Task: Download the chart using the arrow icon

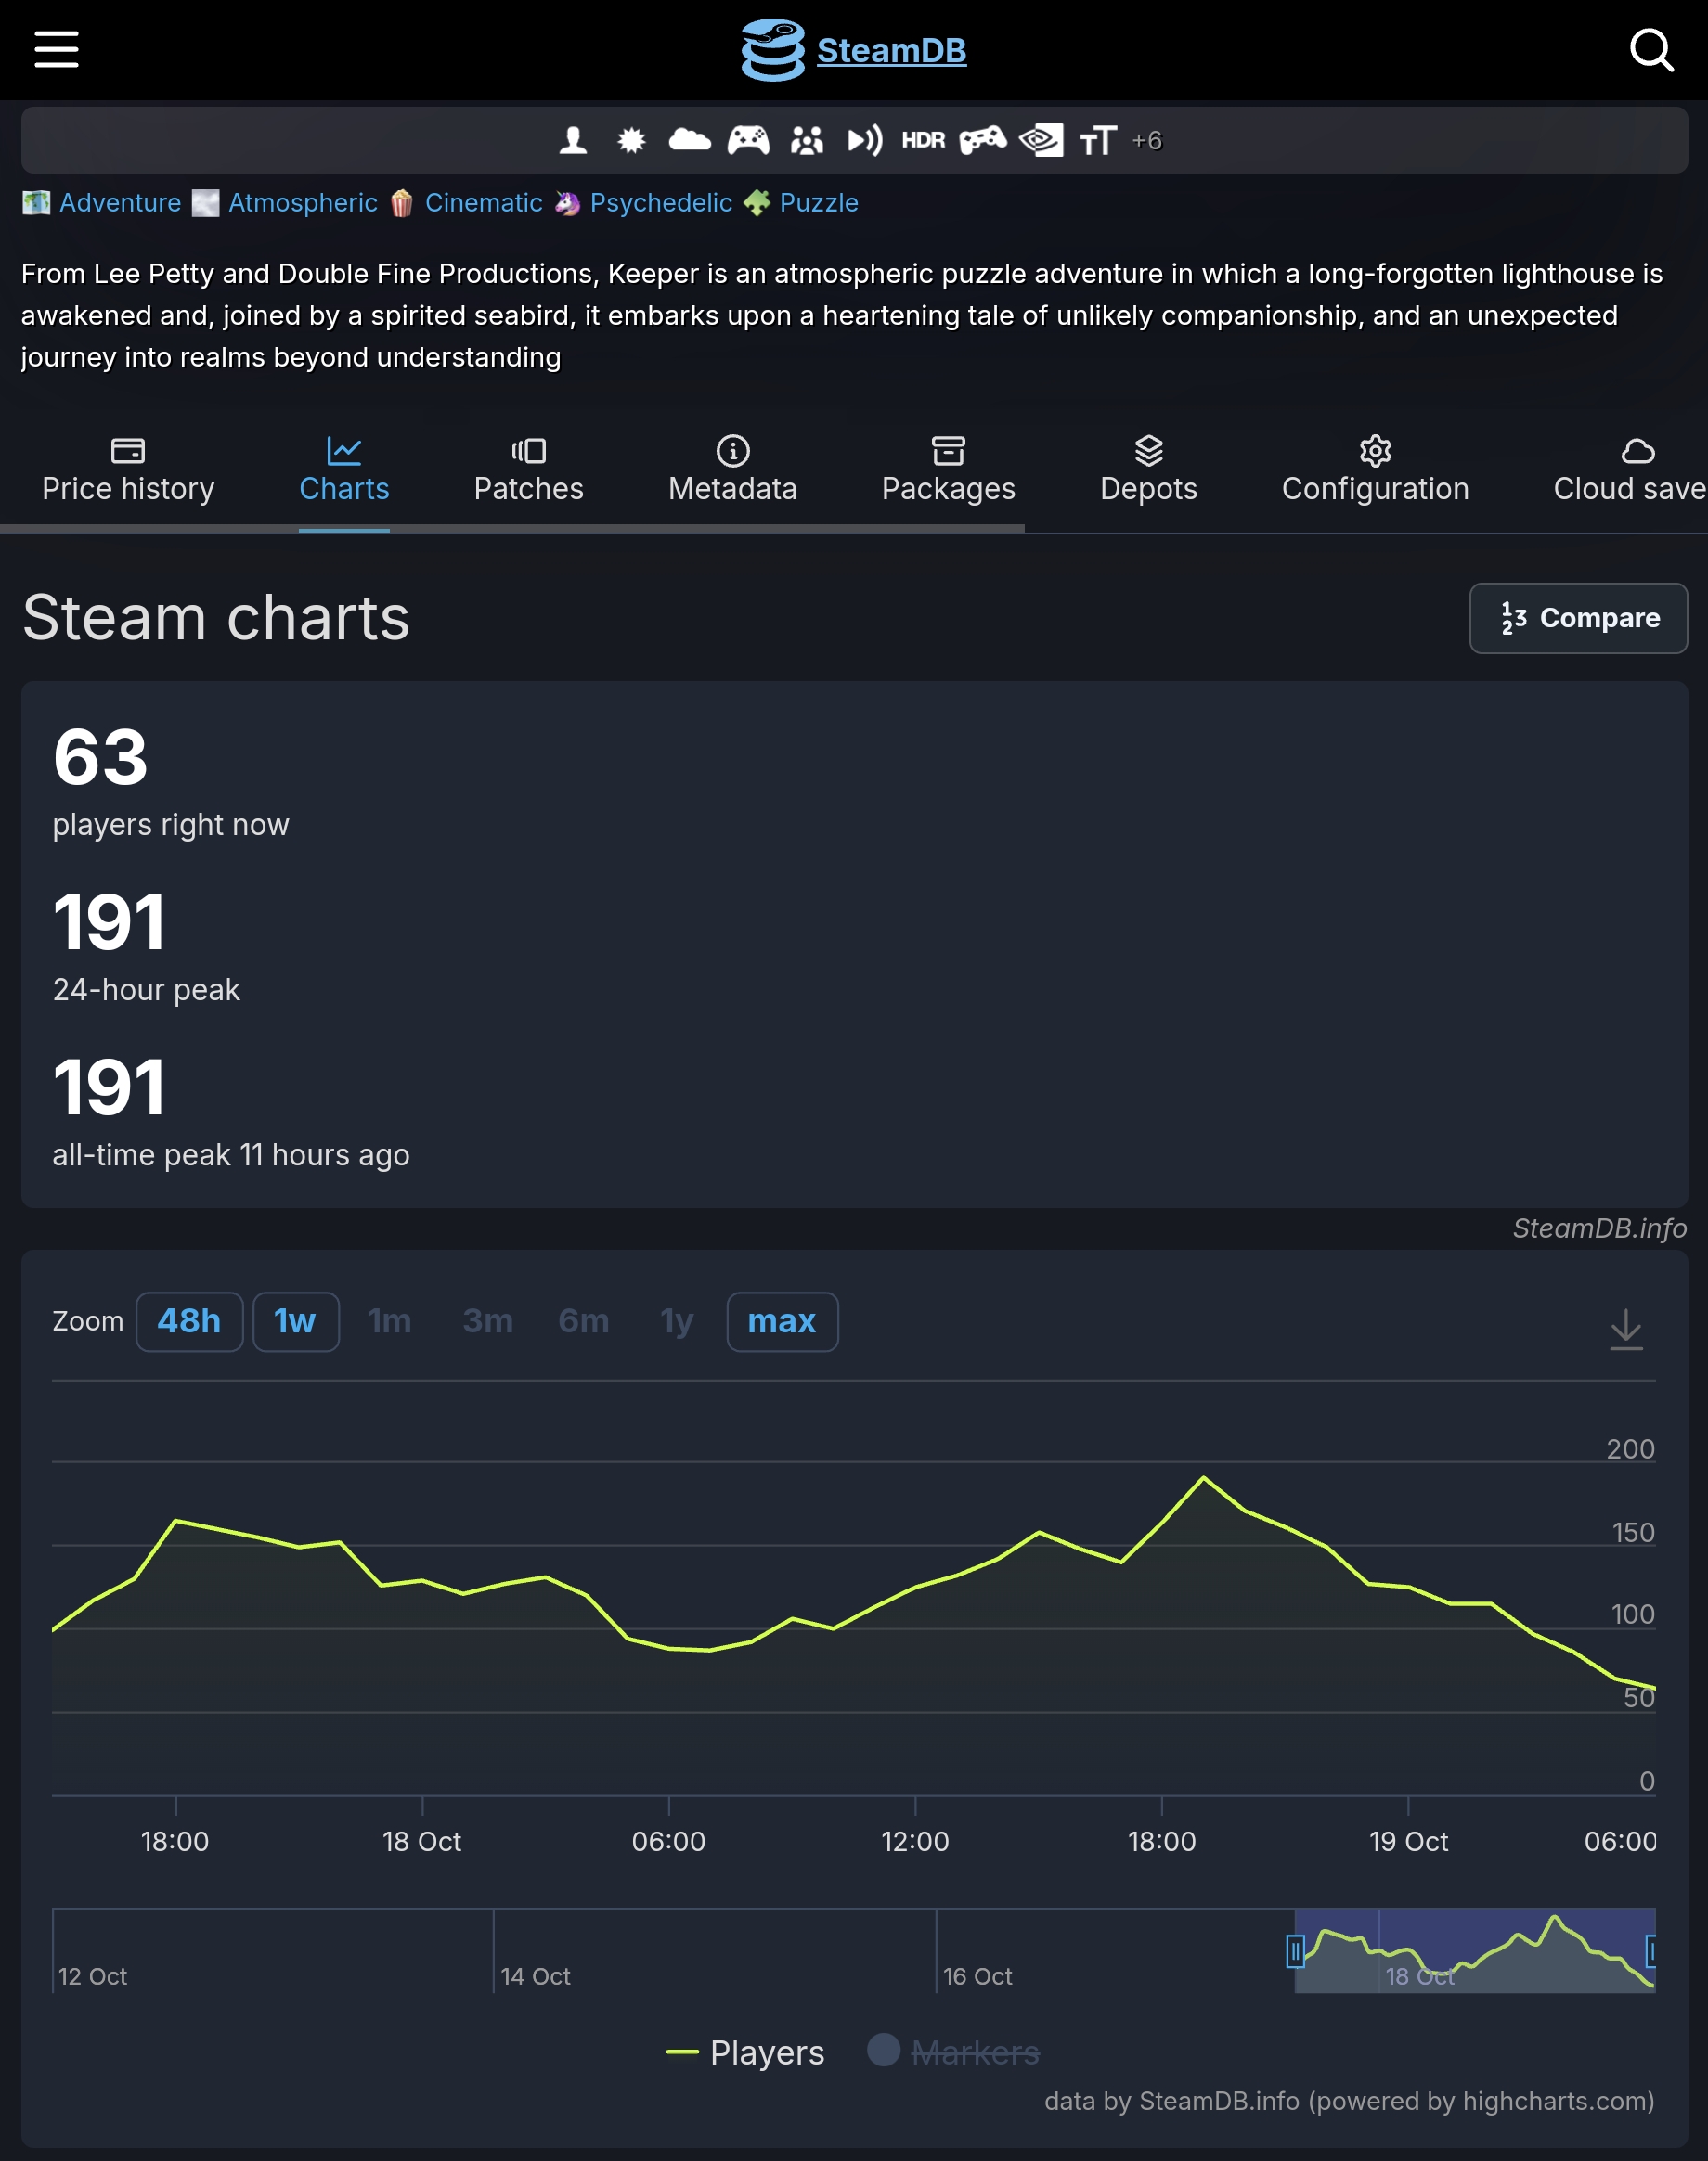Action: (x=1626, y=1329)
